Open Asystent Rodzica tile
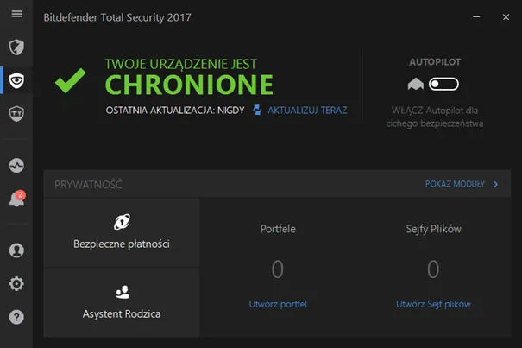 (x=122, y=303)
